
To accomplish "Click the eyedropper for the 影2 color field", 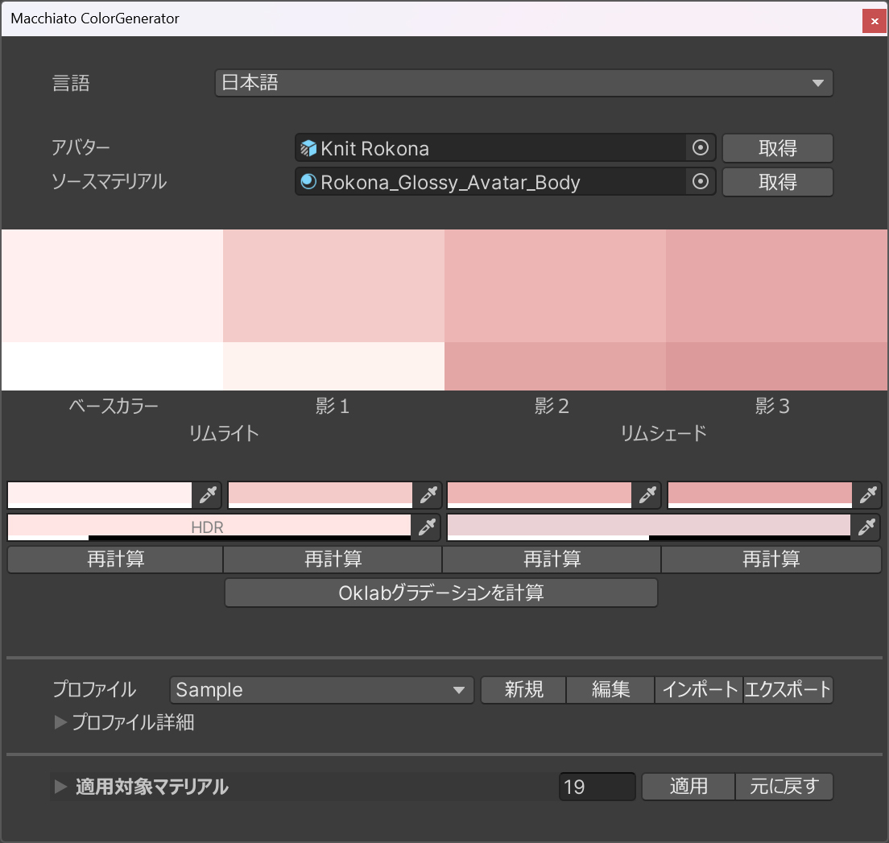I will pos(647,495).
